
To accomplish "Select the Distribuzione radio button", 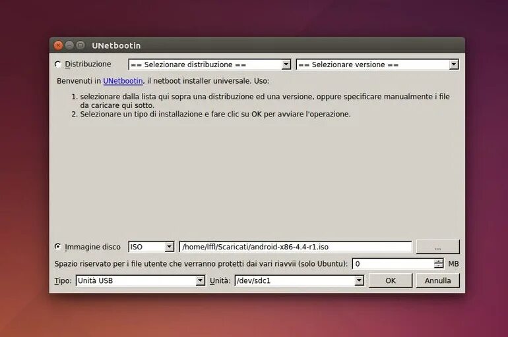I will tap(58, 65).
